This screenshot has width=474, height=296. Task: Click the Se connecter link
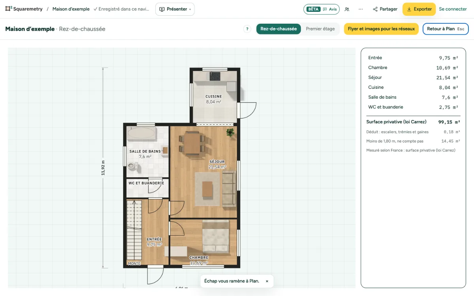click(453, 9)
